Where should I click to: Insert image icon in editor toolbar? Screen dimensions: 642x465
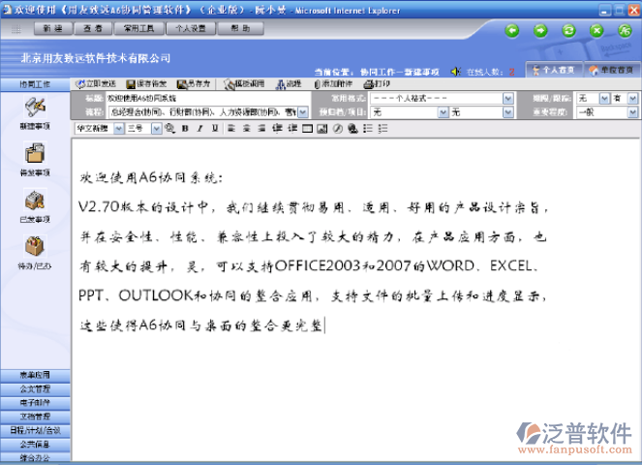322,129
